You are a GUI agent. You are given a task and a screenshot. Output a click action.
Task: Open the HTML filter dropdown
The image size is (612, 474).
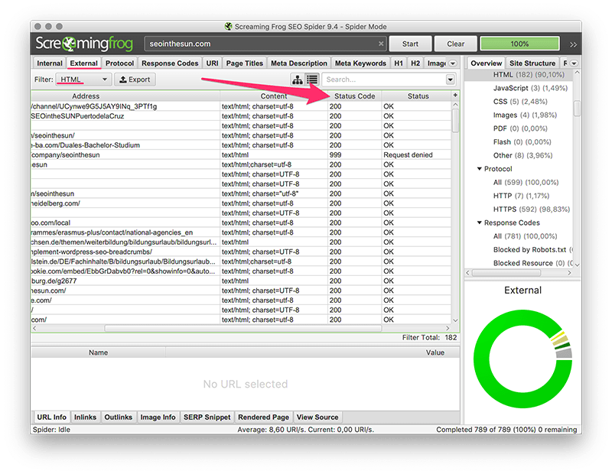point(83,80)
